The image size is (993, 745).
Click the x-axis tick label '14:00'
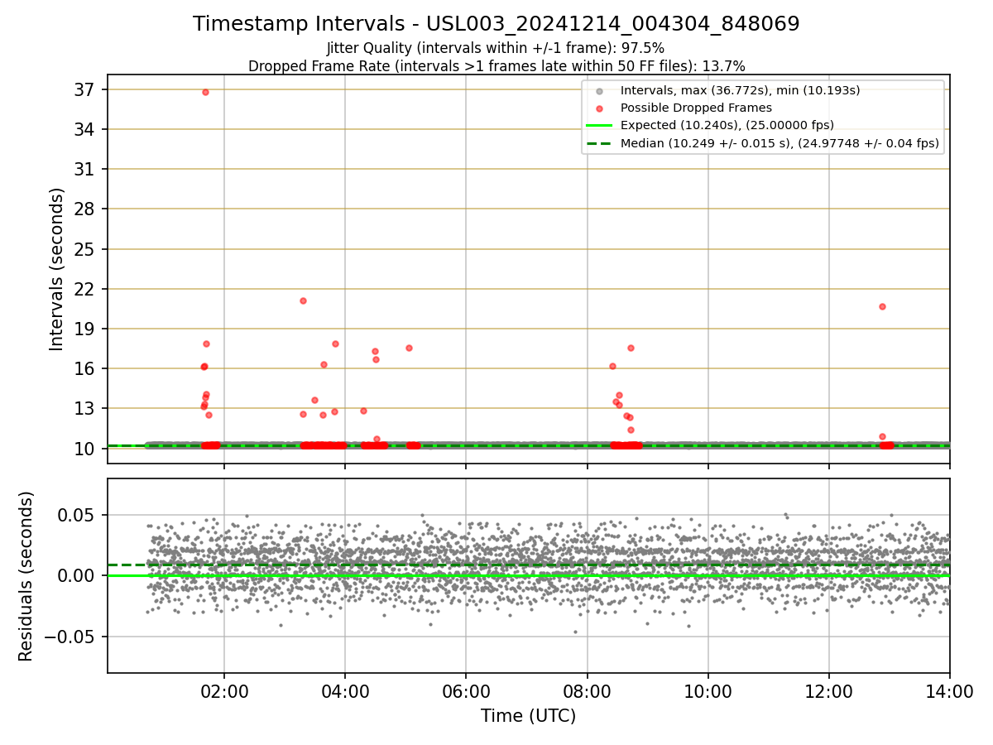pyautogui.click(x=949, y=692)
